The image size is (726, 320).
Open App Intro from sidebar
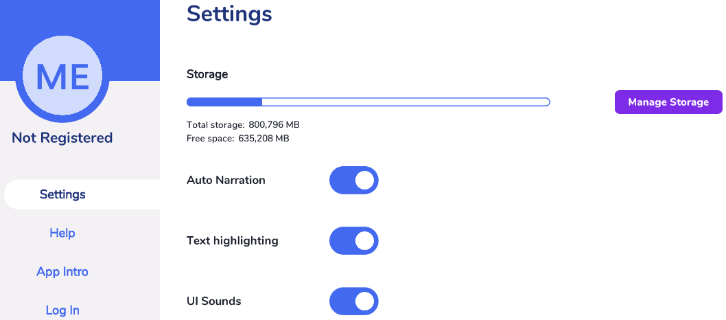click(62, 271)
